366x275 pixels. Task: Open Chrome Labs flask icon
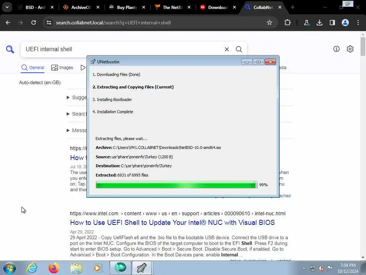(x=306, y=23)
